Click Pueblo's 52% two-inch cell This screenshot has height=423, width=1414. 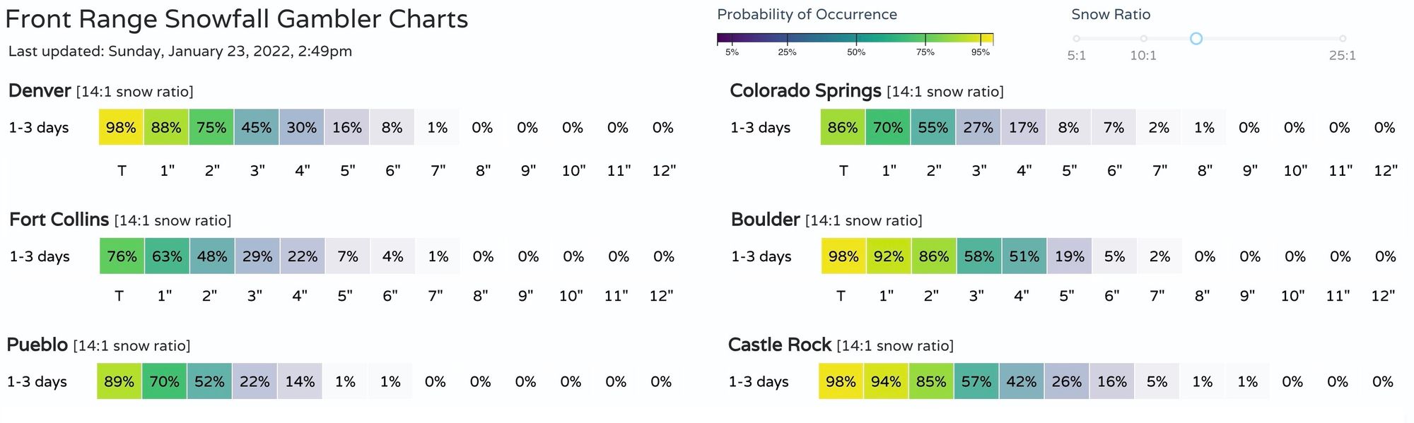209,381
